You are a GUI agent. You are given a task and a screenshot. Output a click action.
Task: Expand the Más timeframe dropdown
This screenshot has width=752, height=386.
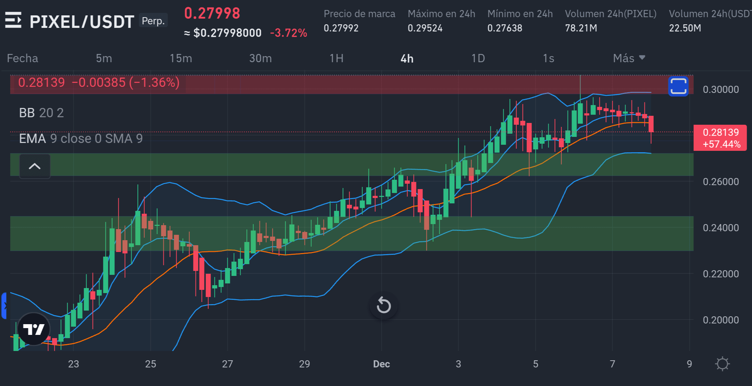click(629, 58)
